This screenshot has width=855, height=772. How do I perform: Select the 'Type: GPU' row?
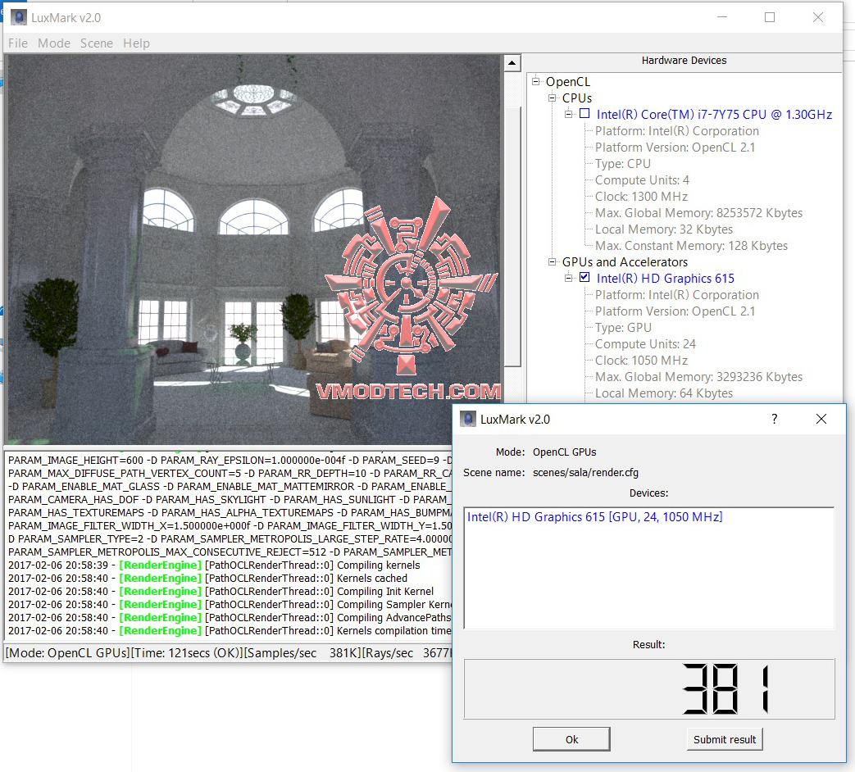pos(623,328)
